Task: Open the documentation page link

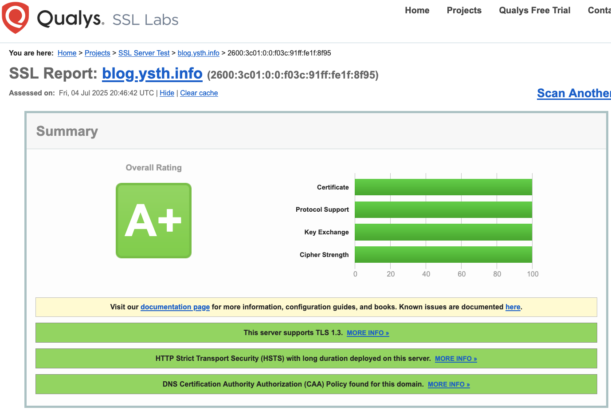Action: [x=175, y=307]
